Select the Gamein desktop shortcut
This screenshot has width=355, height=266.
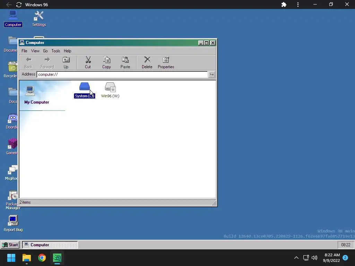12,147
